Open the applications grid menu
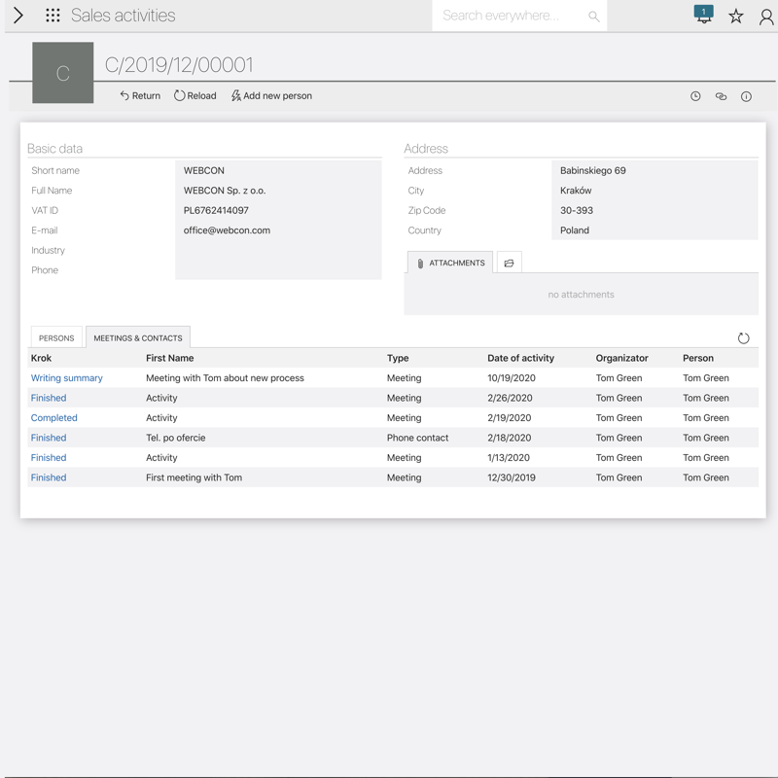Screen dimensions: 778x778 53,16
